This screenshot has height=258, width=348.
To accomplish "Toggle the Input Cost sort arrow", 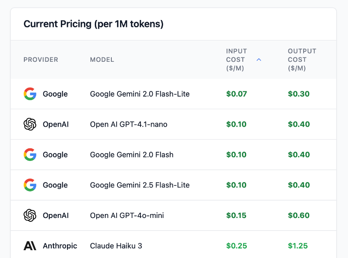I will click(x=259, y=60).
